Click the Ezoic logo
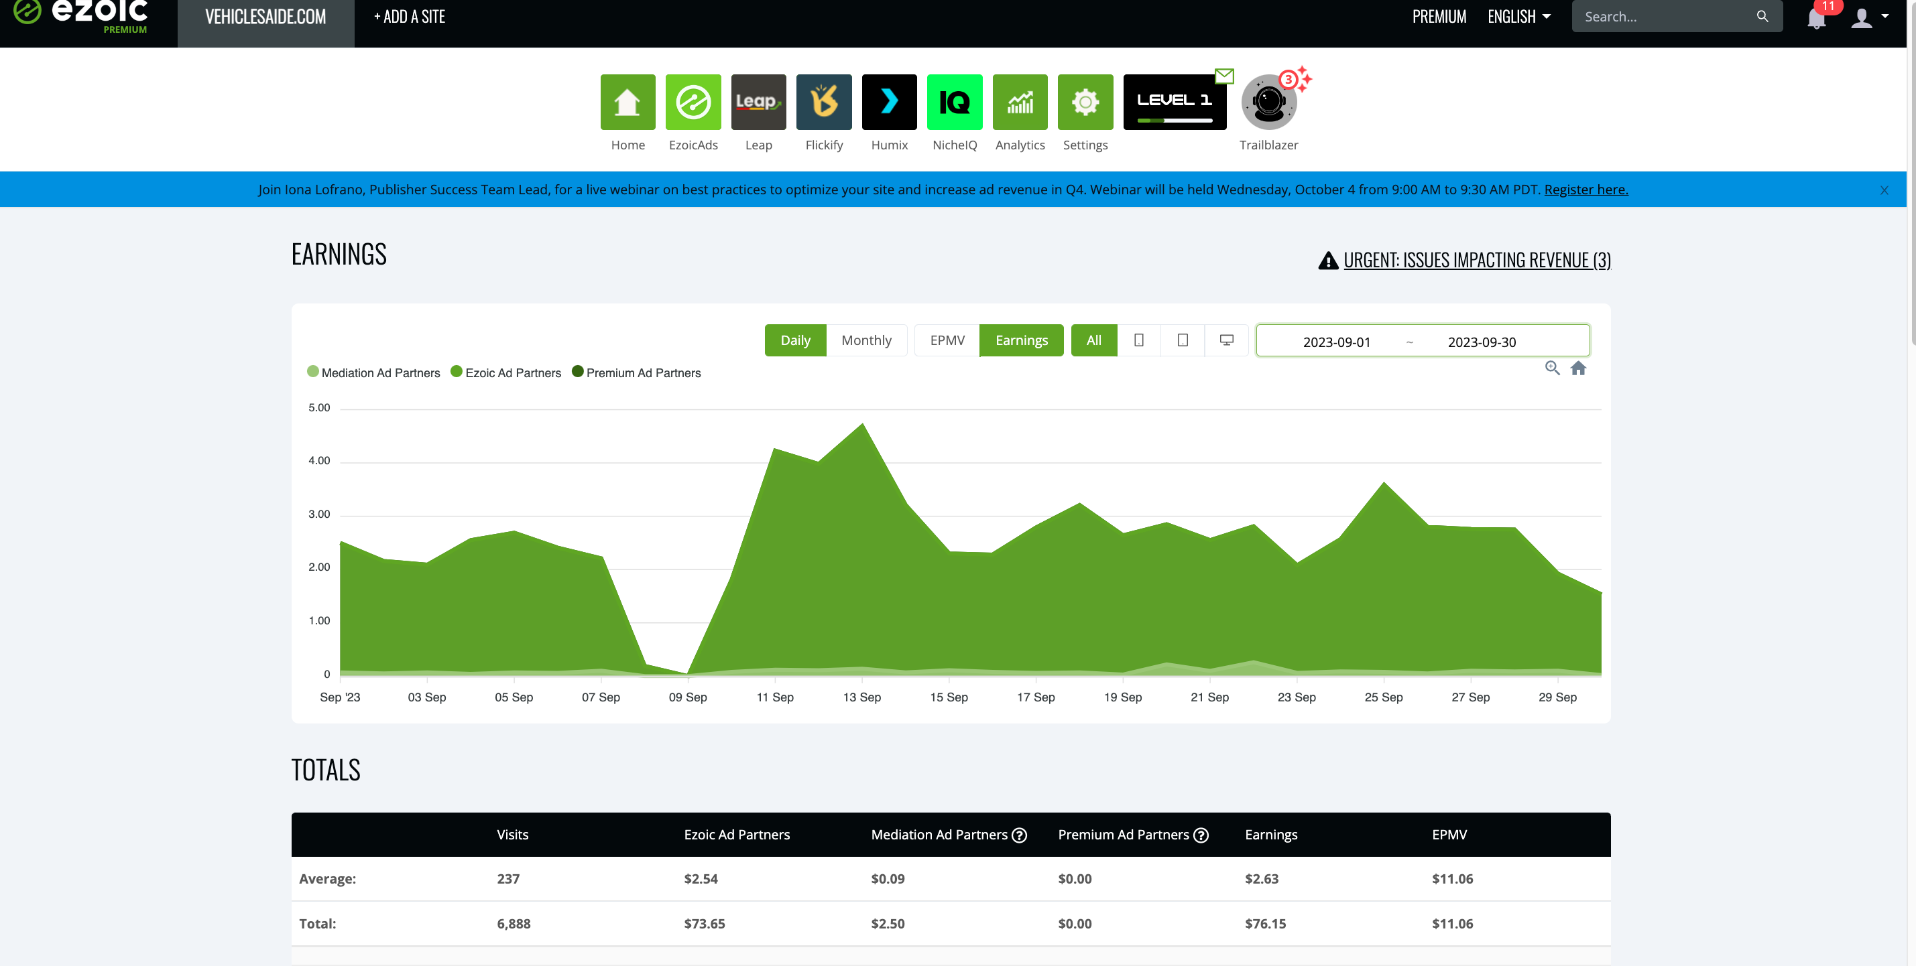 click(x=82, y=16)
